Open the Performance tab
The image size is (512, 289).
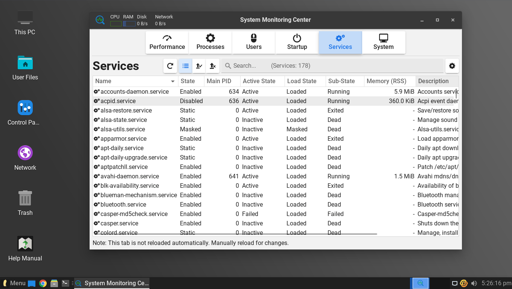tap(167, 43)
